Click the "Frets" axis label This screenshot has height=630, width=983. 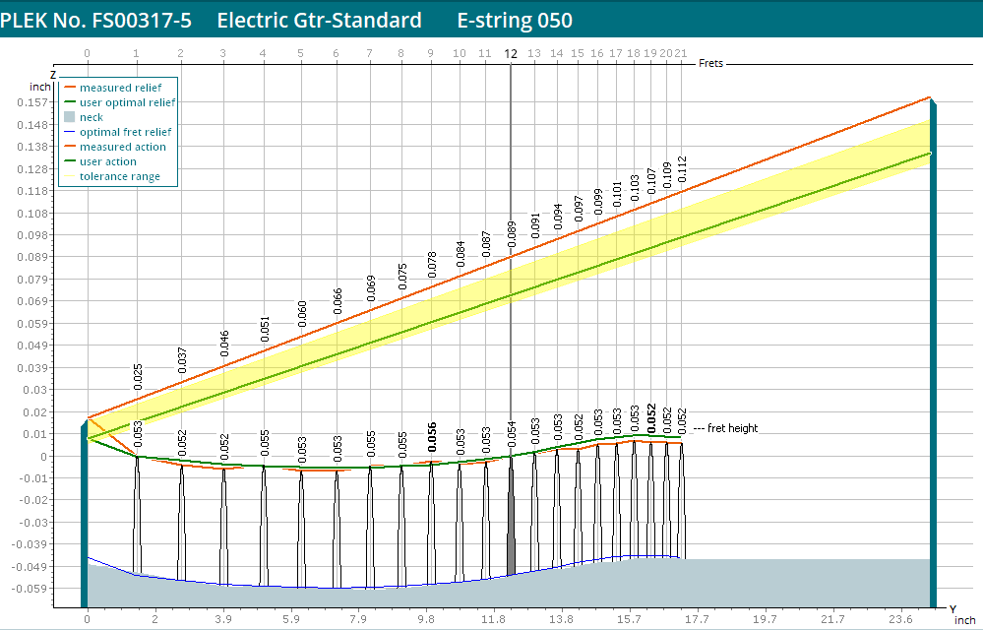pos(710,63)
